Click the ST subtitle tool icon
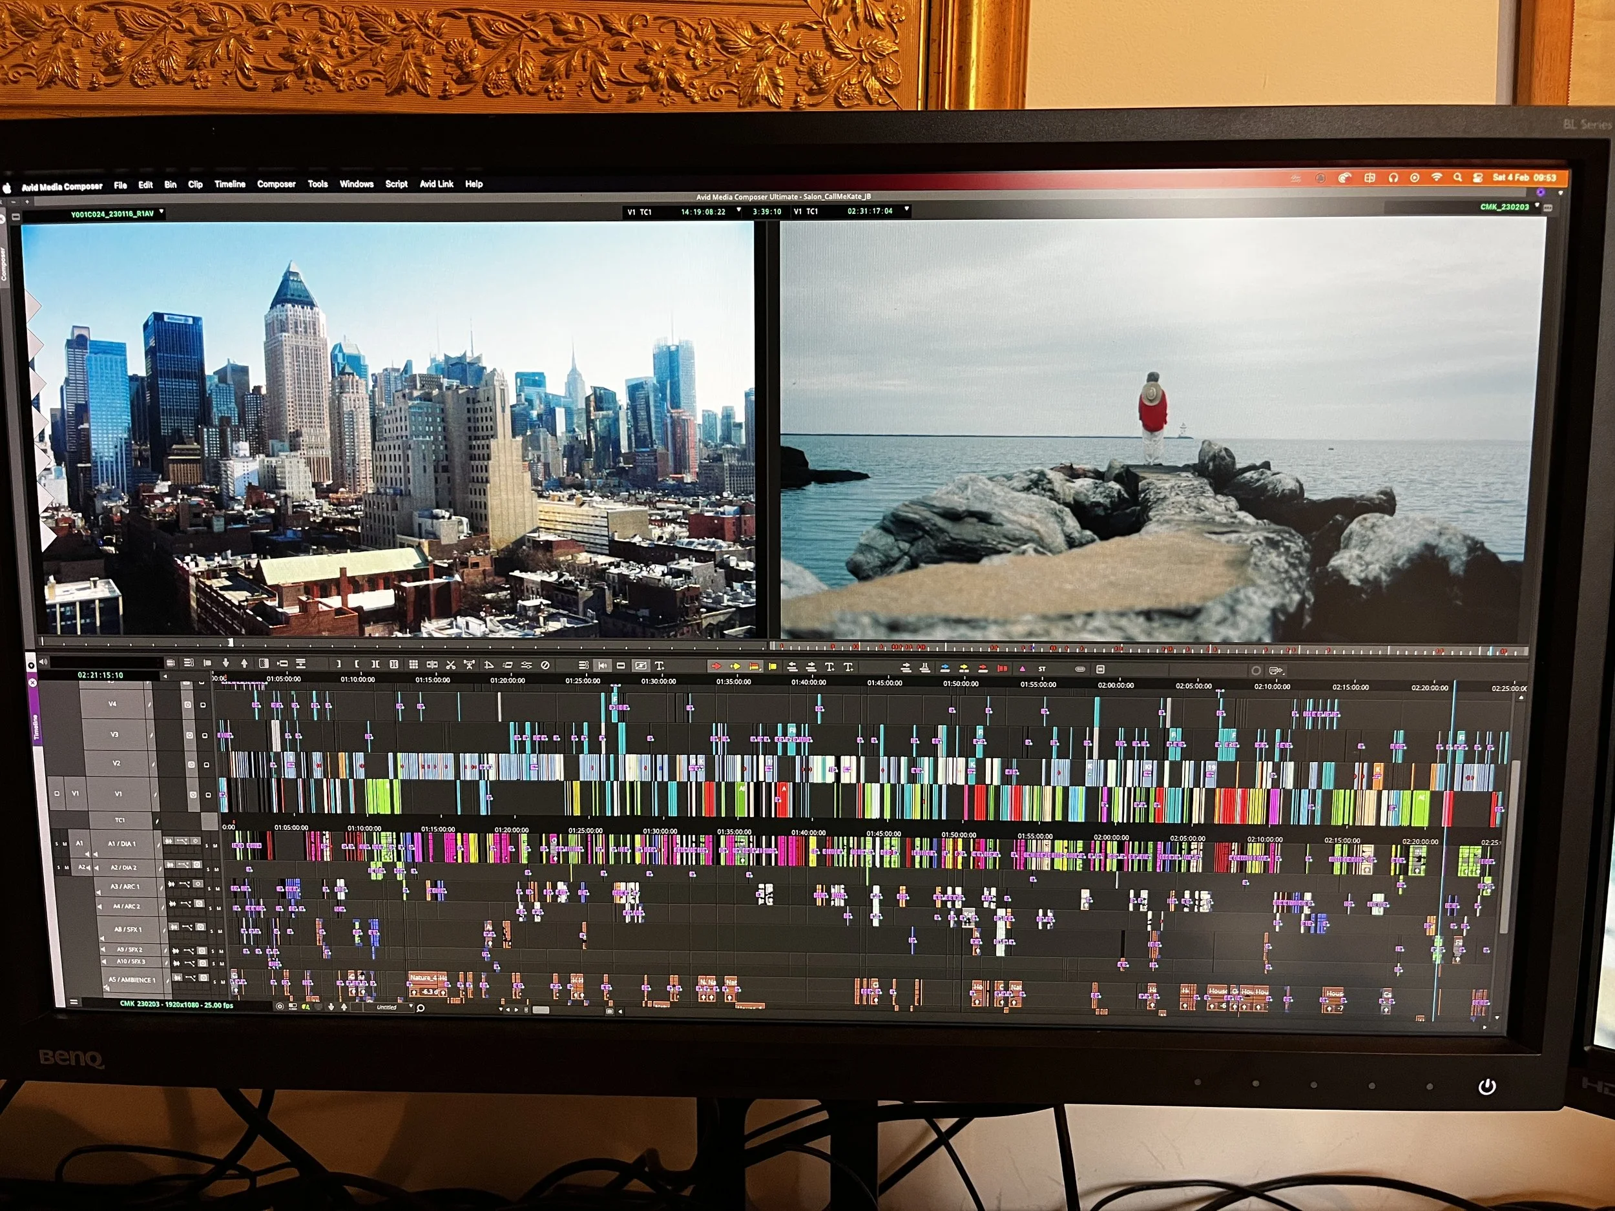 tap(1043, 669)
